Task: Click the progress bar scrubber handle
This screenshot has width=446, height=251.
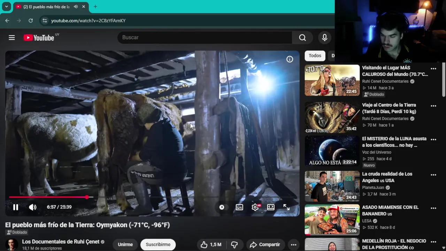Action: 87,197
